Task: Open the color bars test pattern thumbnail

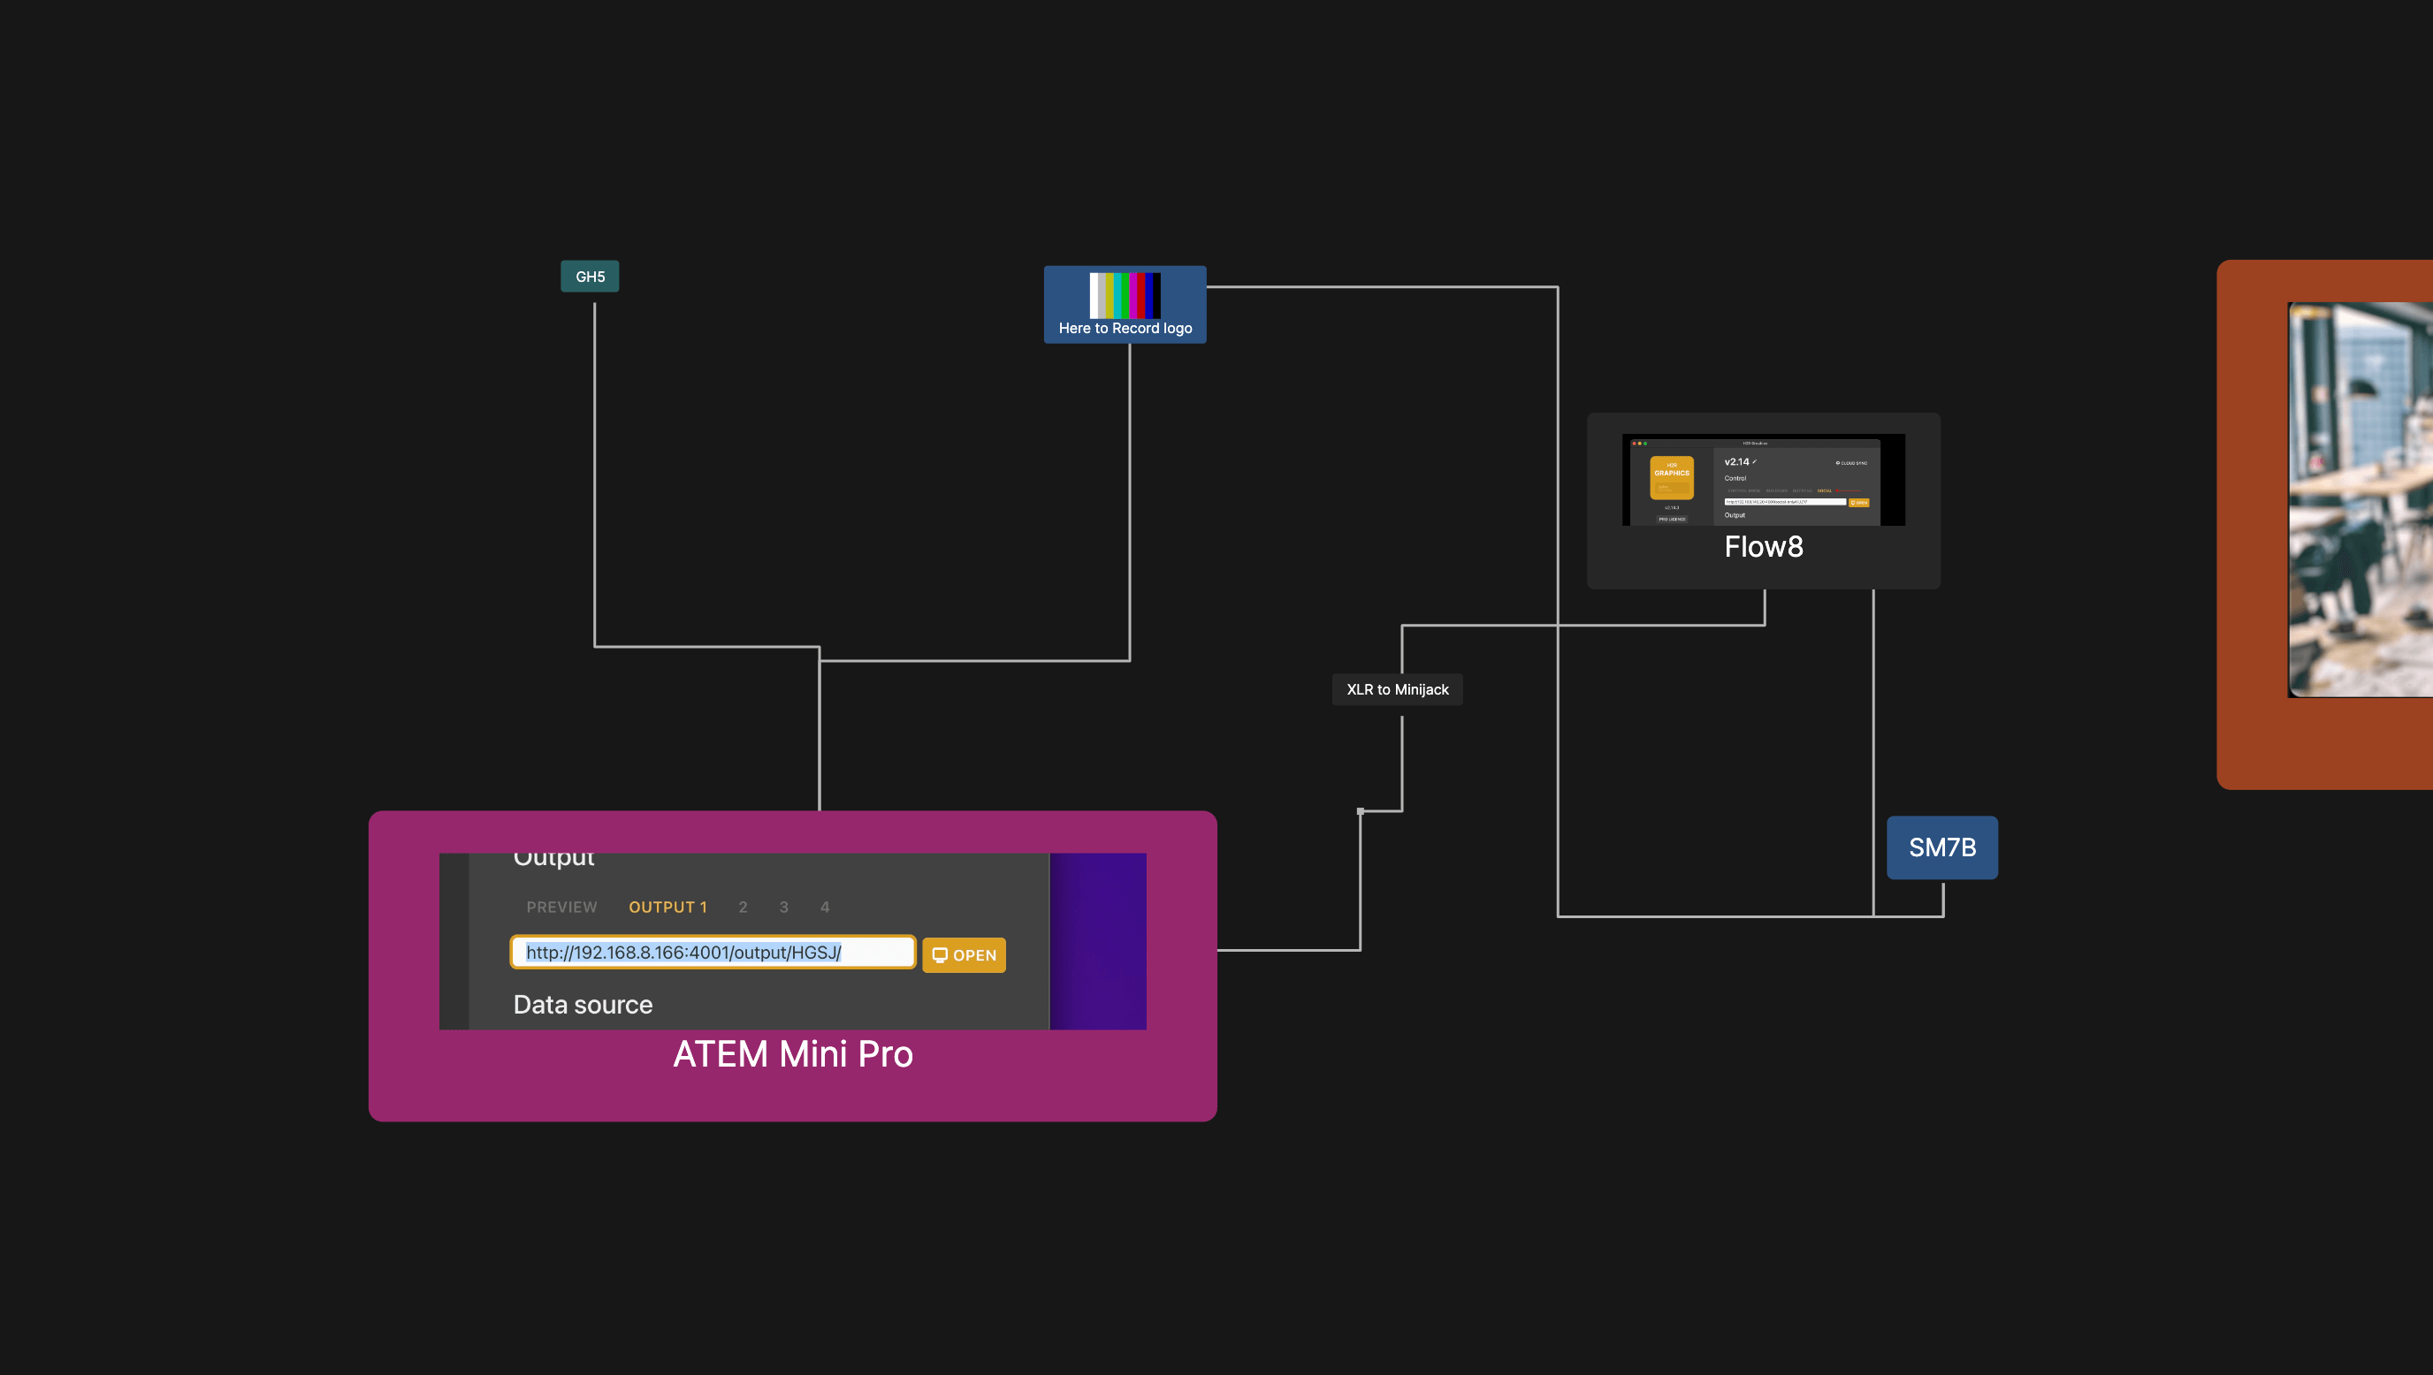Action: click(x=1125, y=295)
